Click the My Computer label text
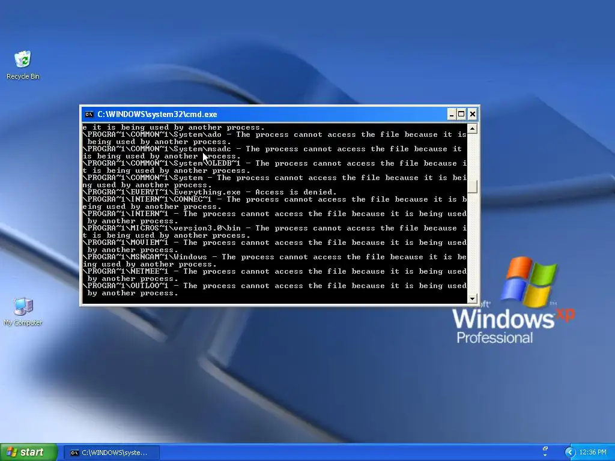This screenshot has height=461, width=615. click(x=23, y=322)
